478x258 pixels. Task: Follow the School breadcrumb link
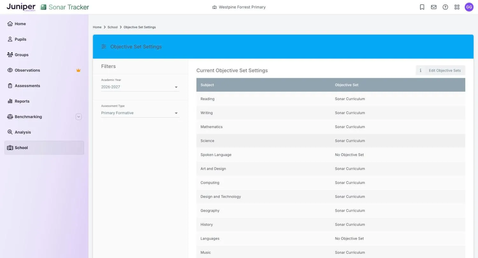[x=113, y=27]
